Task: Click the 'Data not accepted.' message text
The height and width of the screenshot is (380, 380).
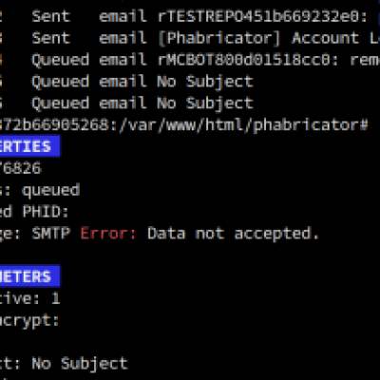Action: click(234, 234)
